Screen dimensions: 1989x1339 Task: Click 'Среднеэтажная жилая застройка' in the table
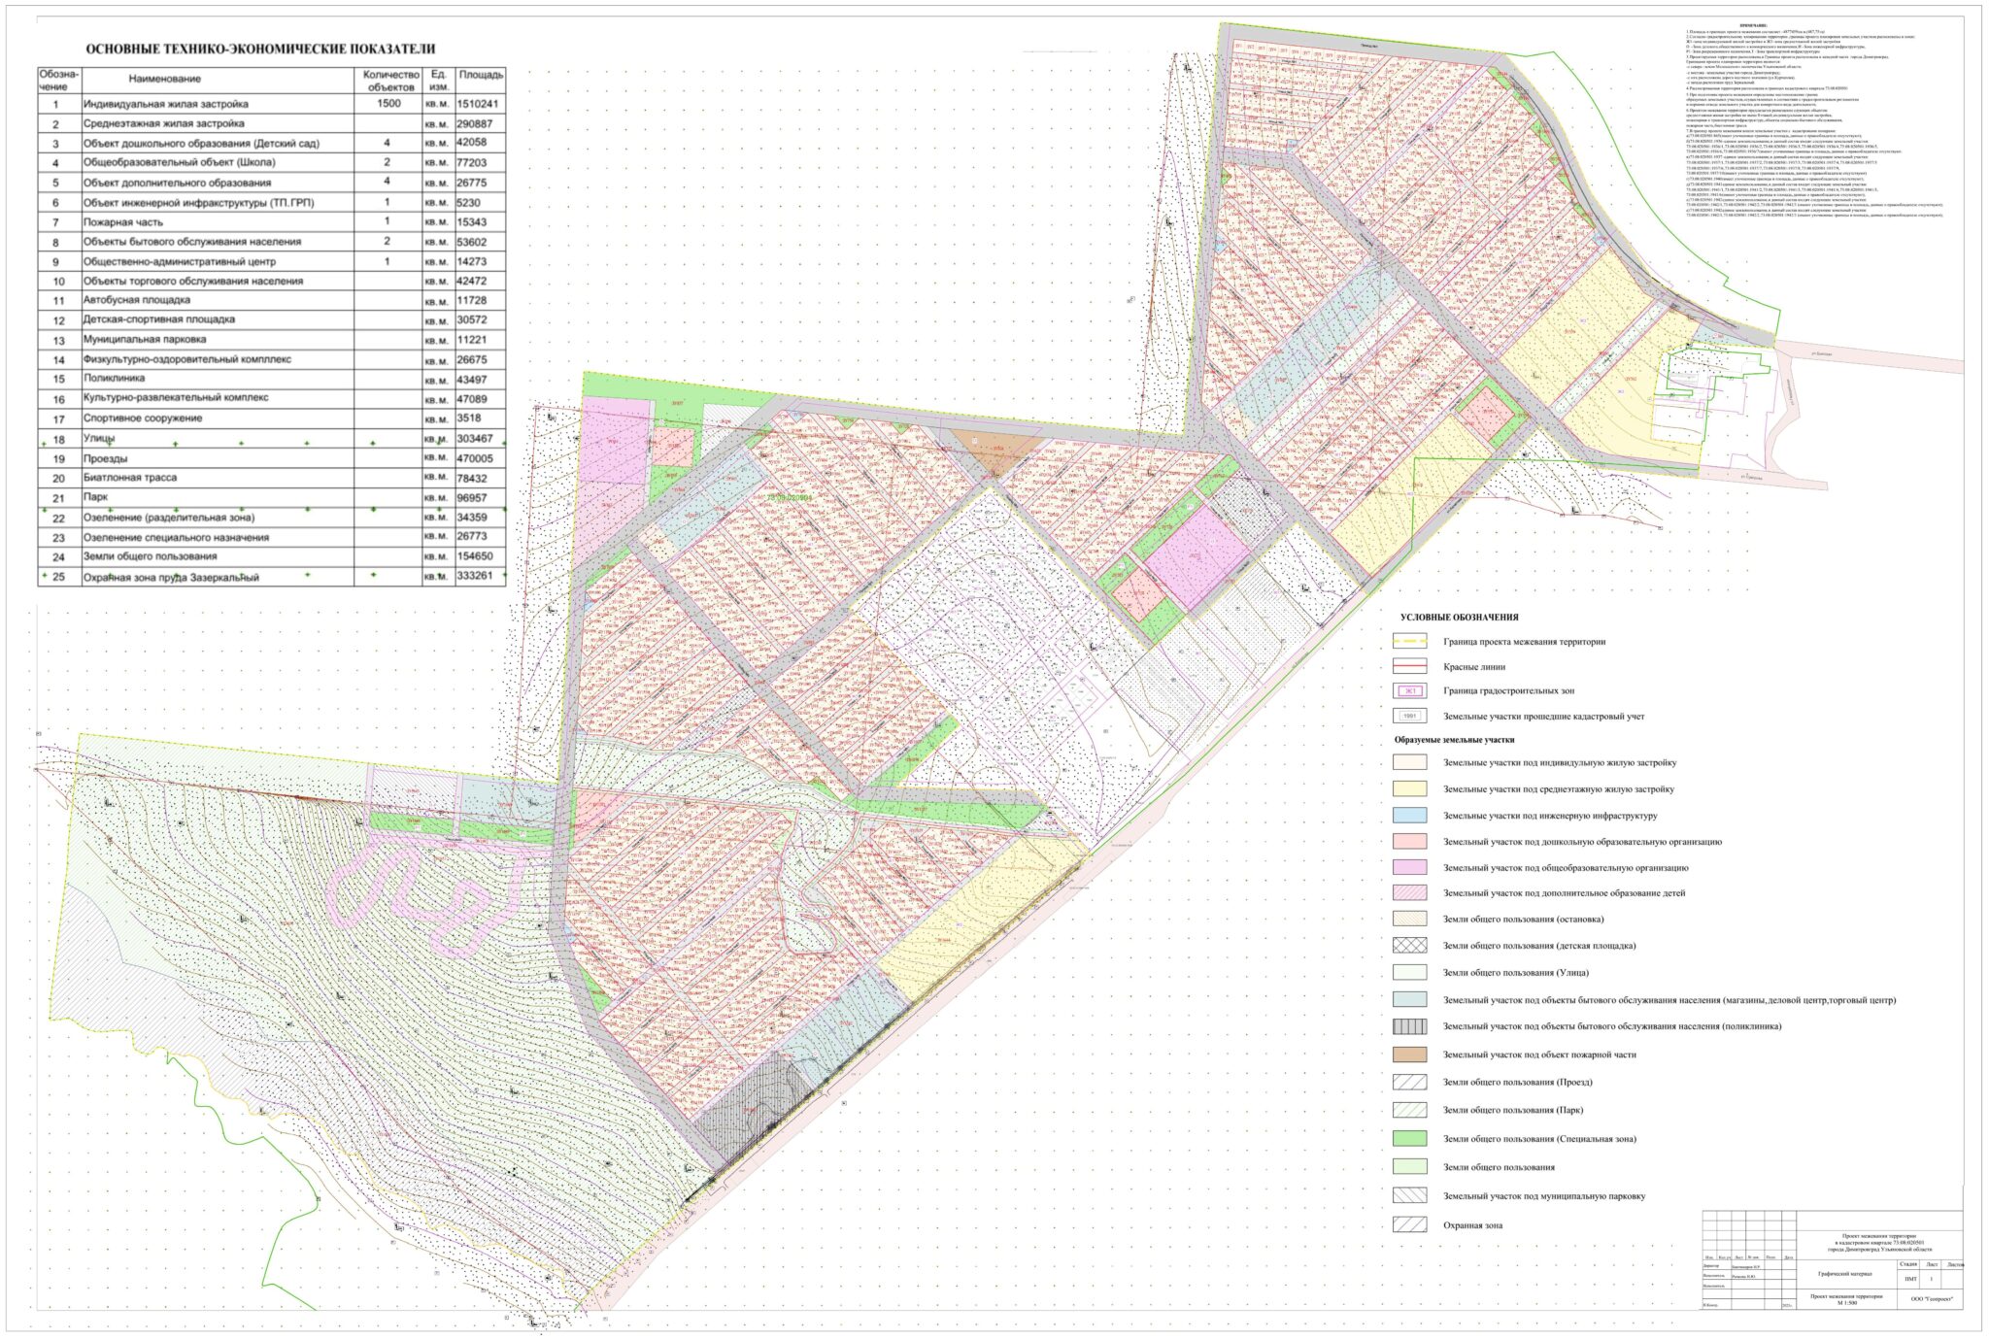point(163,124)
